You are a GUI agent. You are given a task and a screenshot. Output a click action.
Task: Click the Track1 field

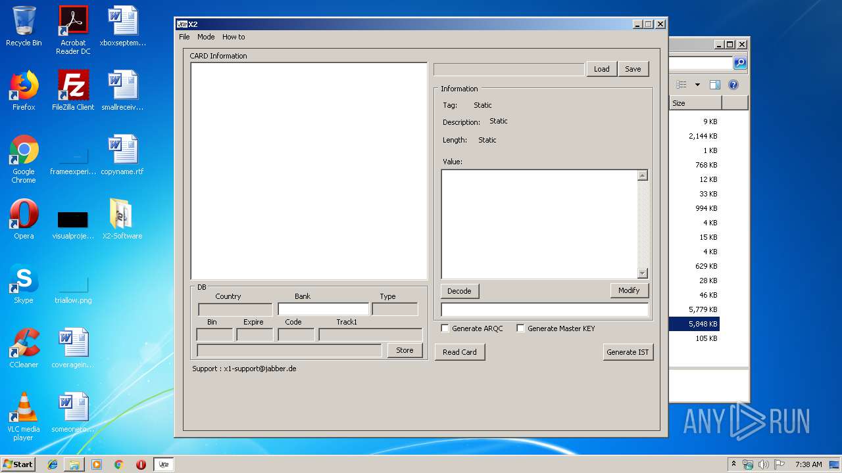pyautogui.click(x=370, y=334)
